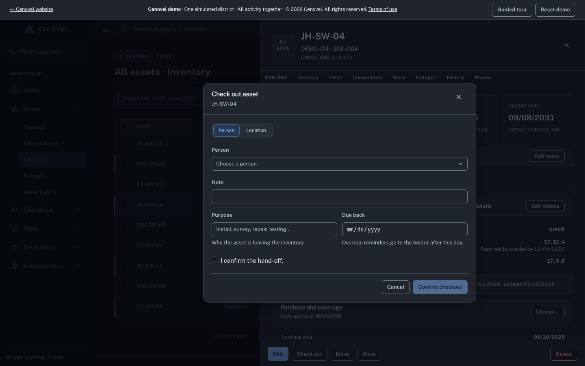Screen dimensions: 585x366
Task: Open the Choose a person dropdown
Action: click(x=340, y=164)
